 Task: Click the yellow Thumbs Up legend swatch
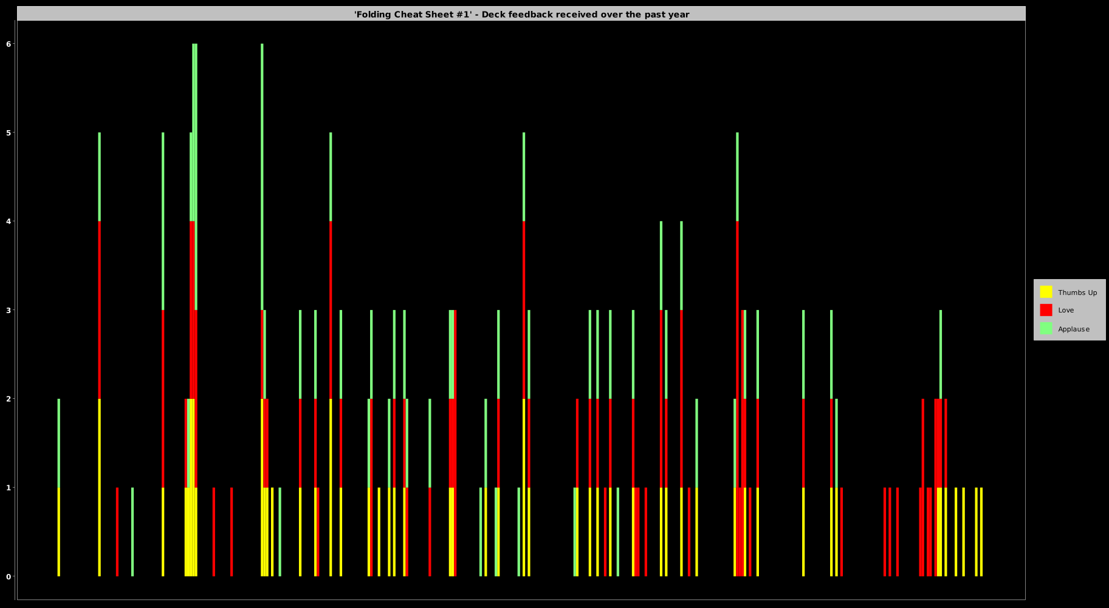tap(1046, 292)
